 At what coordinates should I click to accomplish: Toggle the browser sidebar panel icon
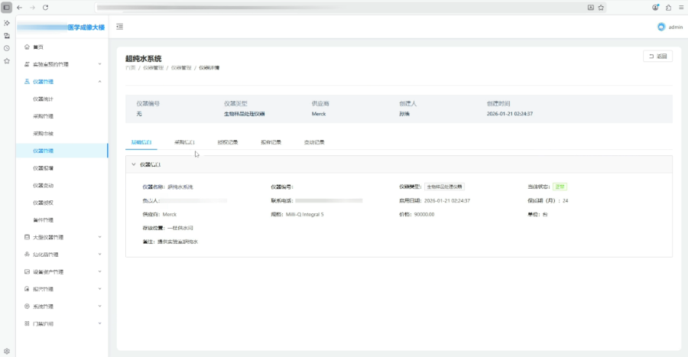point(7,8)
